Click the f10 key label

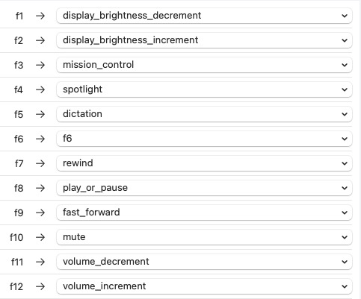coord(16,237)
